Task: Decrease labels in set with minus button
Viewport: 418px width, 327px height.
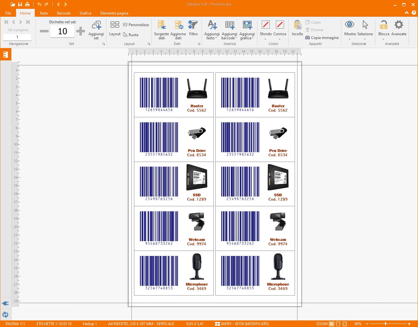Action: click(x=44, y=31)
